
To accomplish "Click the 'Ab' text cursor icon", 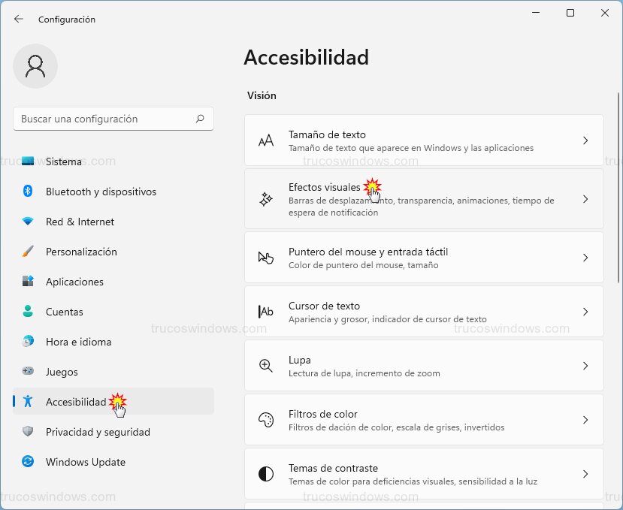I will (265, 311).
